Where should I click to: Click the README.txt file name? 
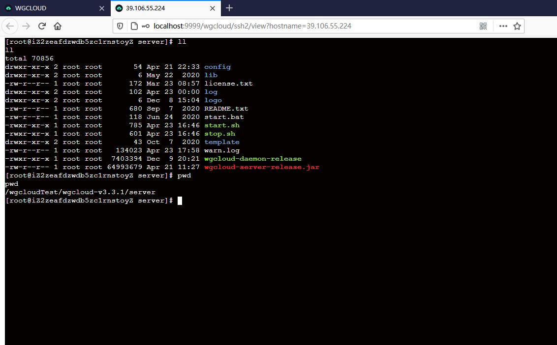(226, 109)
